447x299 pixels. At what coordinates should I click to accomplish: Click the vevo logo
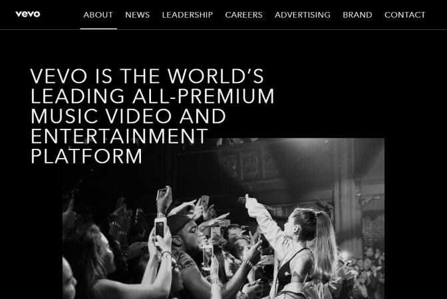pos(28,14)
